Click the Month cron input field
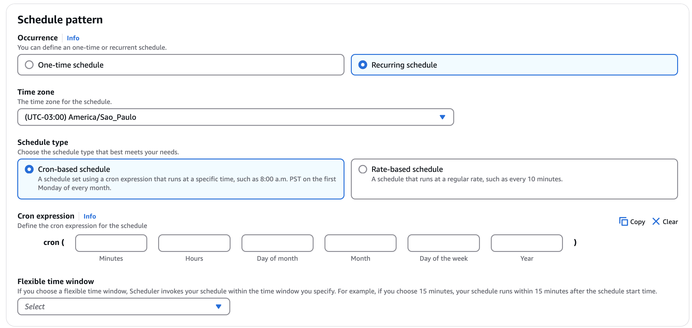This screenshot has height=328, width=692. point(360,243)
